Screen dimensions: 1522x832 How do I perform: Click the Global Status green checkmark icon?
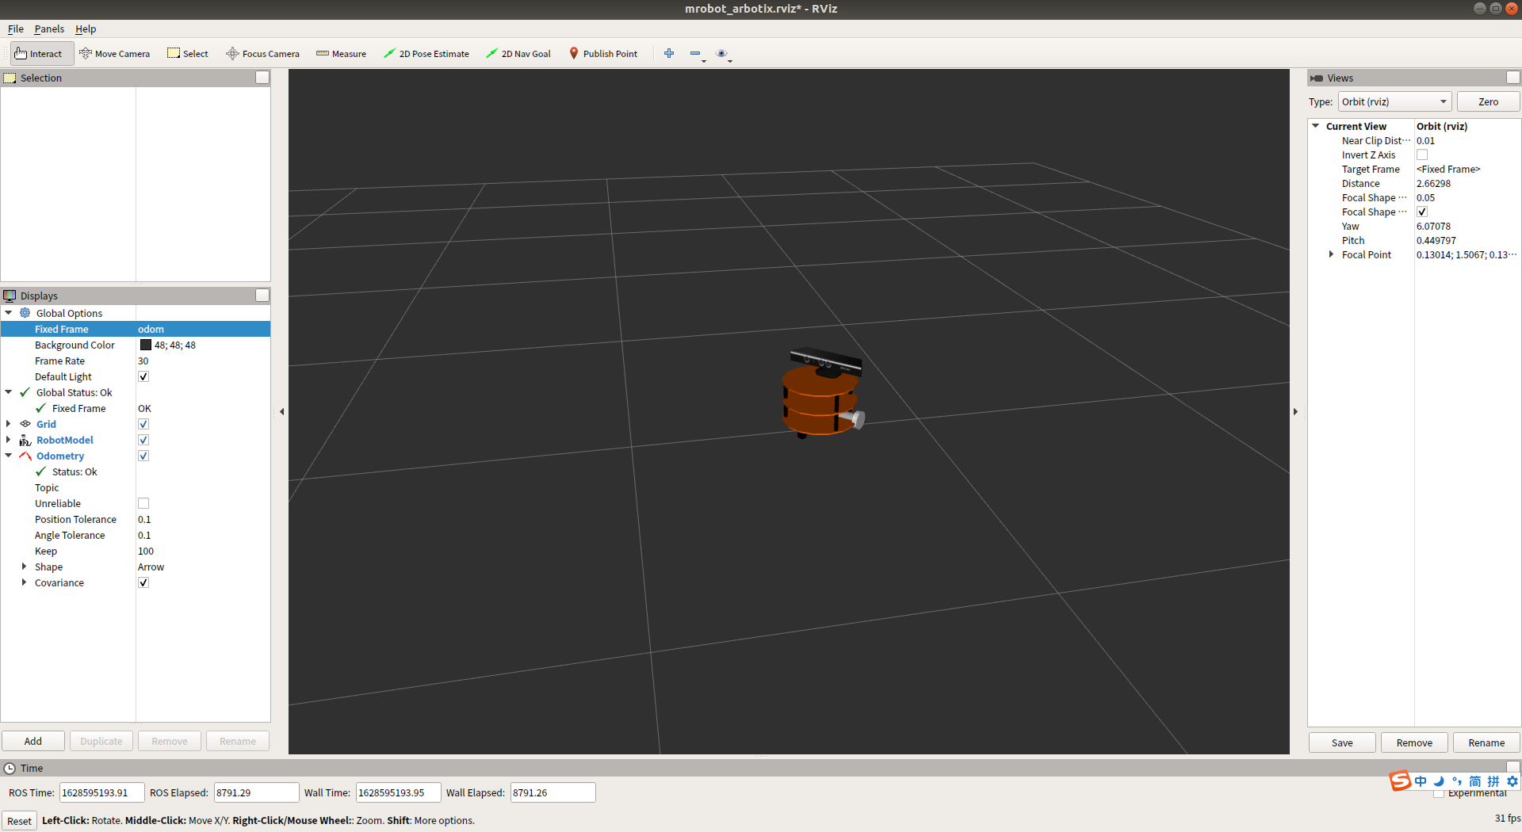coord(25,392)
